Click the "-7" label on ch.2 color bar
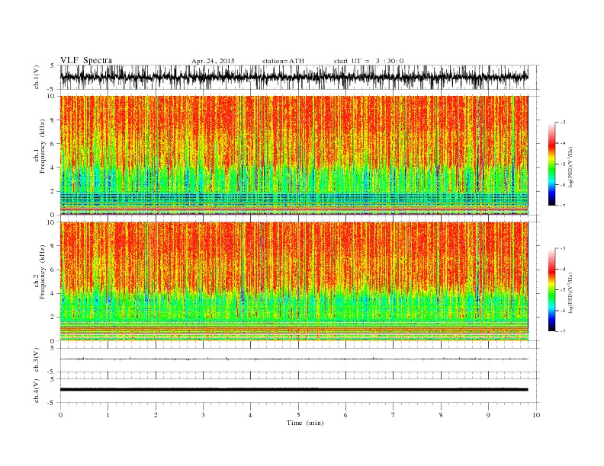The height and width of the screenshot is (466, 604). (x=562, y=331)
